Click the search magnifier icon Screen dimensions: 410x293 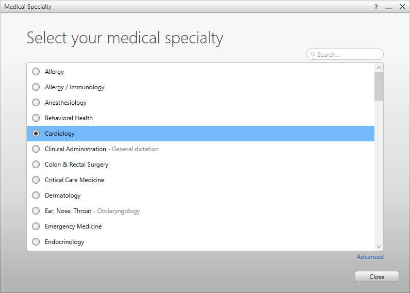(x=313, y=54)
